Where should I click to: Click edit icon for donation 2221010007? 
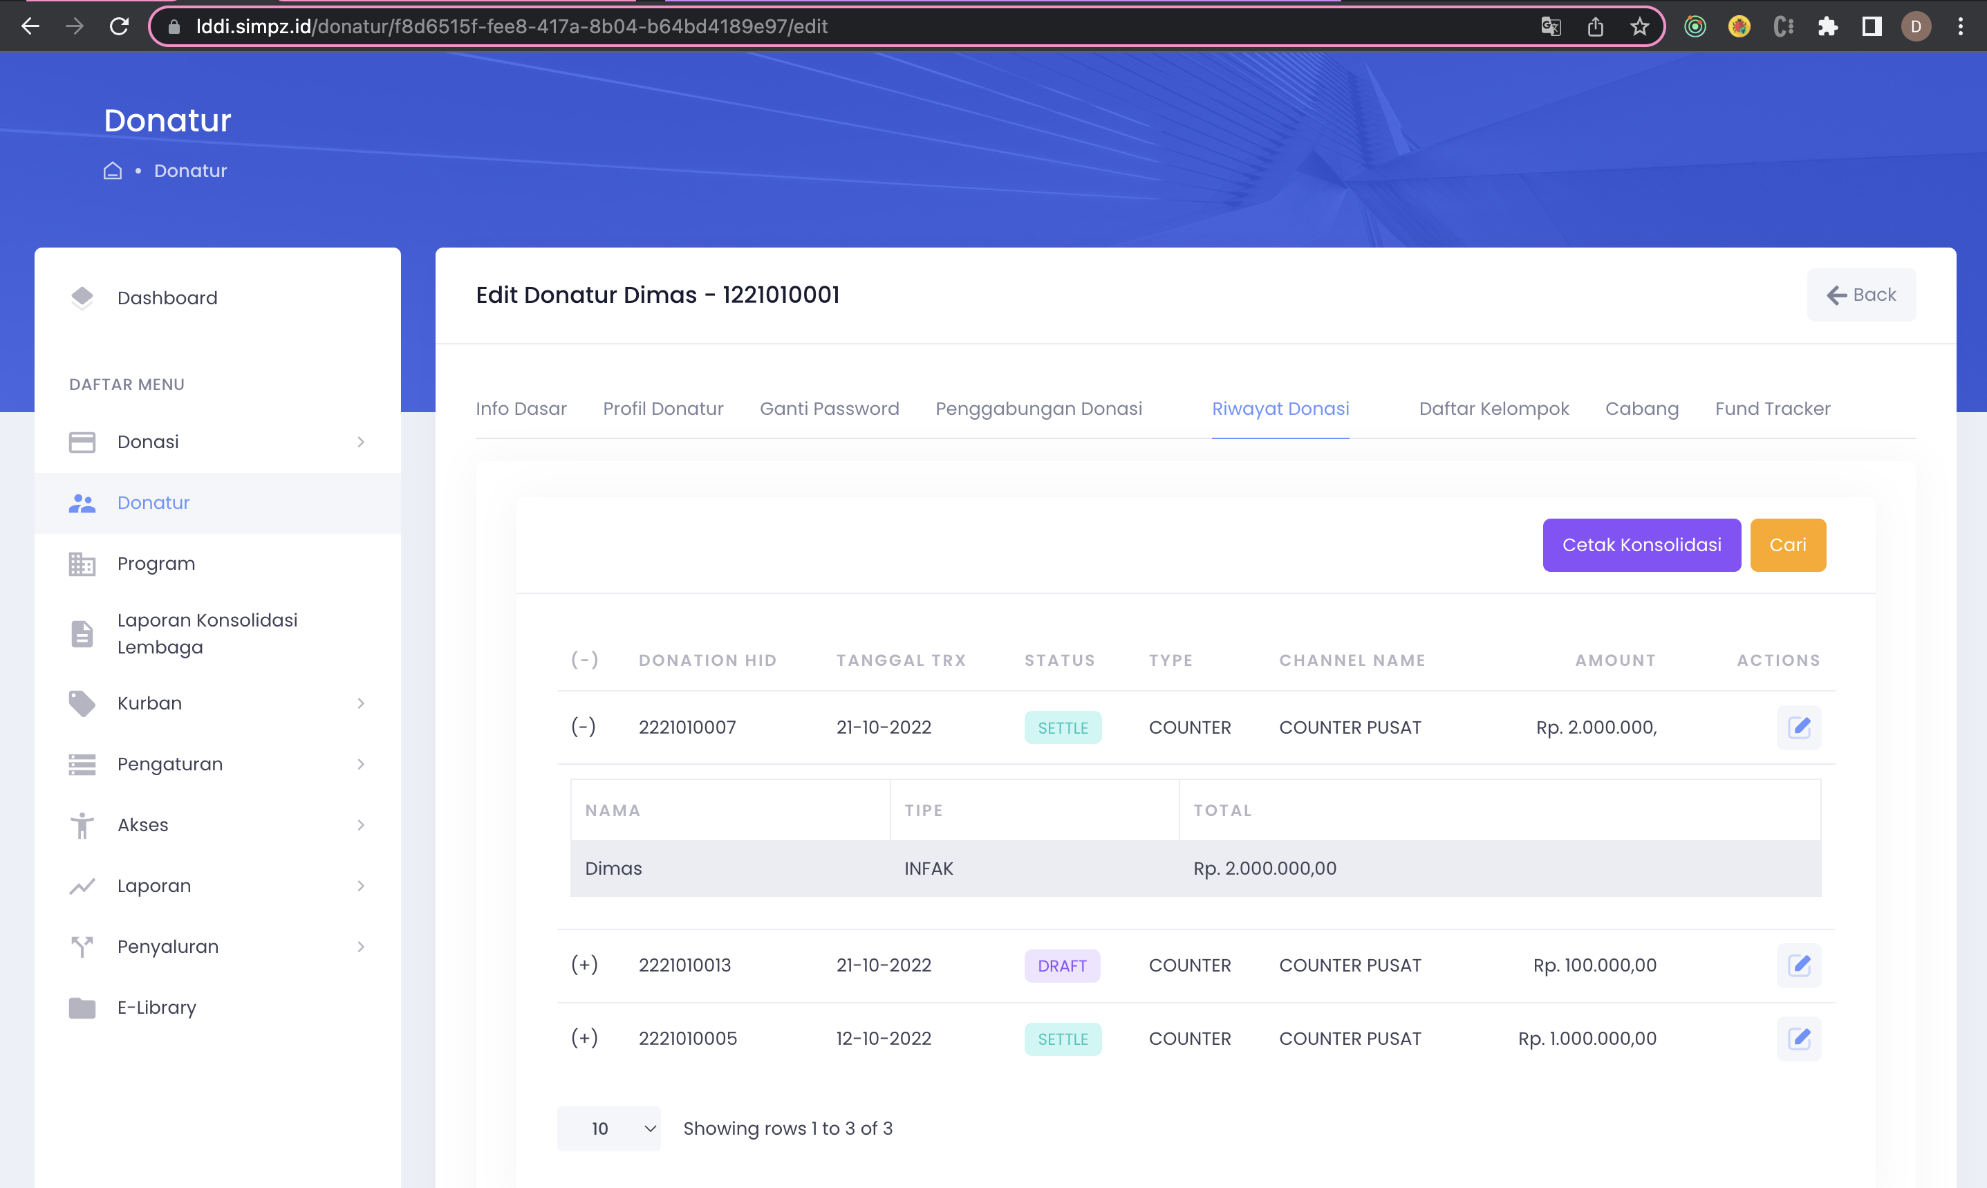coord(1798,727)
